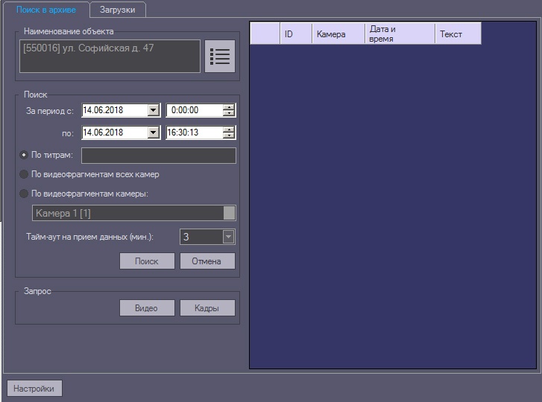Select 'По видеофрагментам всех камер' radio

(24, 174)
